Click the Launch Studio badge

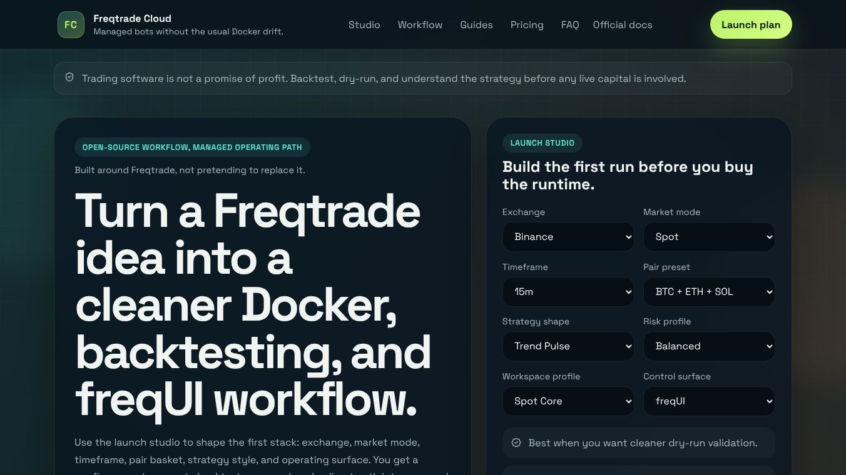542,143
